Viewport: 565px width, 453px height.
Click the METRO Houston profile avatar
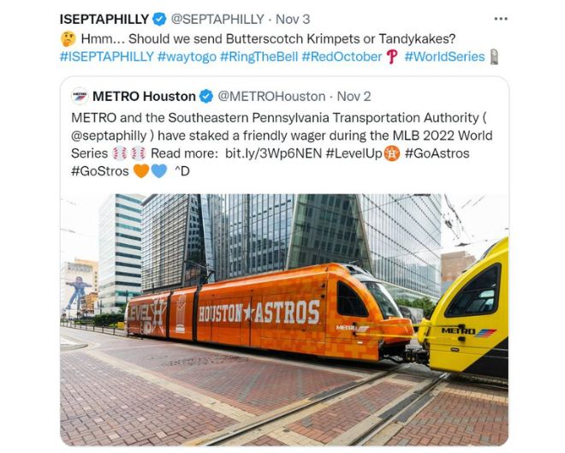[80, 96]
